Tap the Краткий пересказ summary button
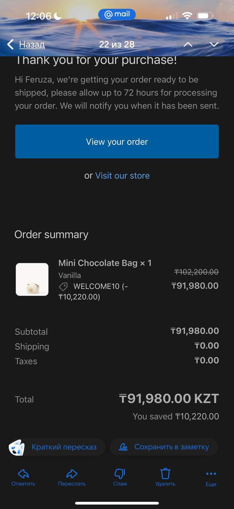The width and height of the screenshot is (234, 509). [64, 447]
